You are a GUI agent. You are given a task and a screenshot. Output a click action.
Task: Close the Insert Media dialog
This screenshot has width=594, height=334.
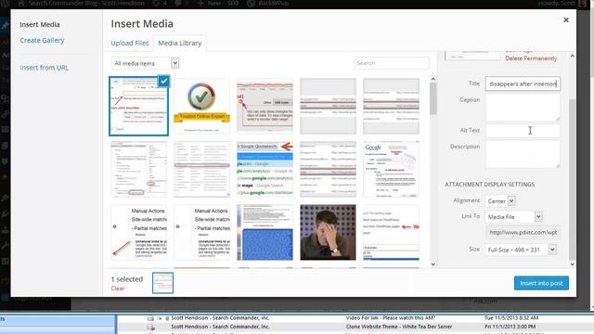coord(566,19)
